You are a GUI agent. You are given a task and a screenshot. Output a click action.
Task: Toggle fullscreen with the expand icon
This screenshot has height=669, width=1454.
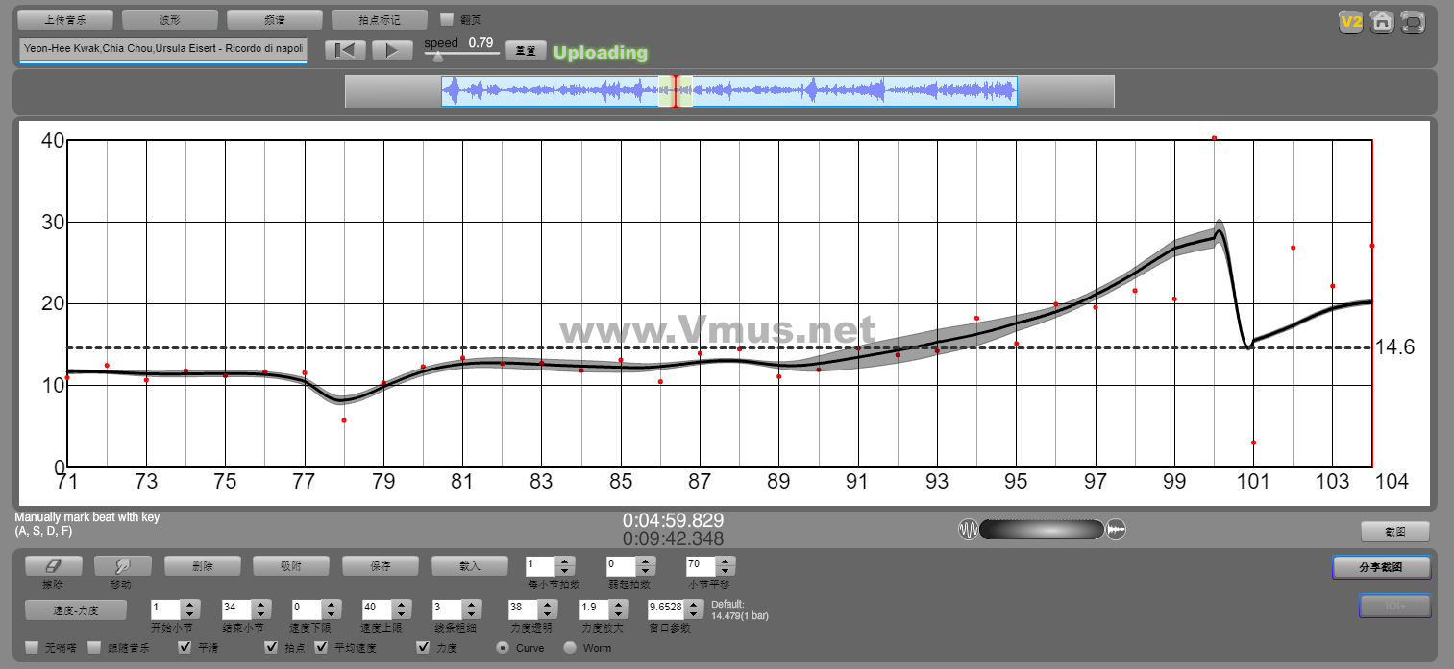(x=1413, y=21)
